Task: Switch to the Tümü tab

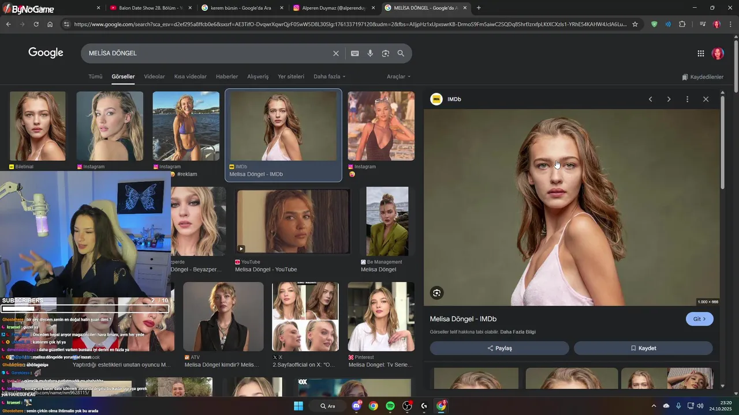Action: [x=95, y=77]
